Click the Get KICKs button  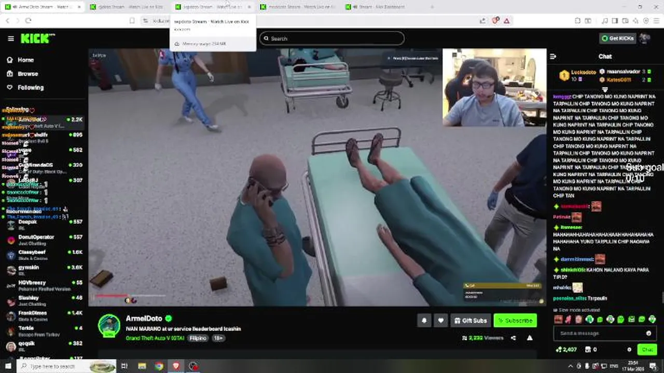[617, 38]
